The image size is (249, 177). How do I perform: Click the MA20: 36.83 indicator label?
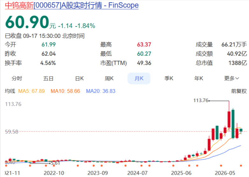[101, 91]
